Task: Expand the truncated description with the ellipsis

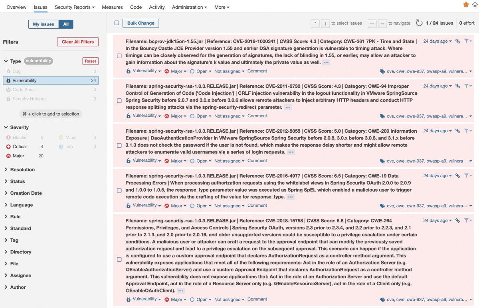Action: (326, 62)
